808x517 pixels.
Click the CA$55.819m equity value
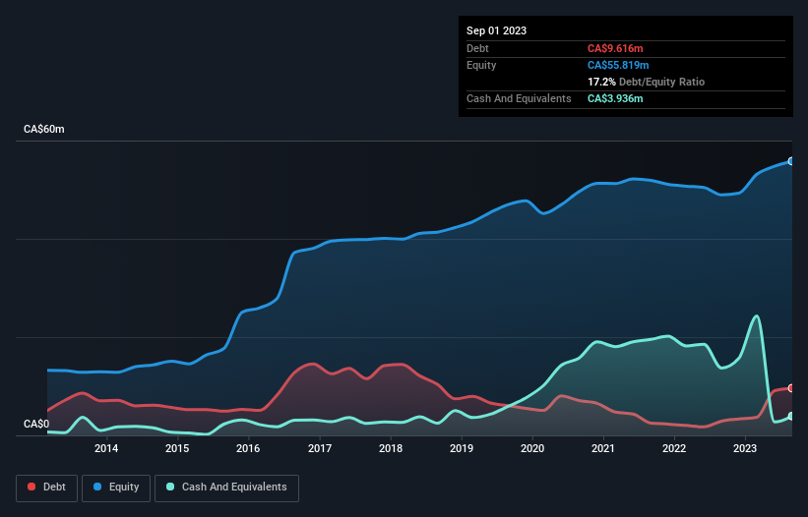click(x=618, y=65)
